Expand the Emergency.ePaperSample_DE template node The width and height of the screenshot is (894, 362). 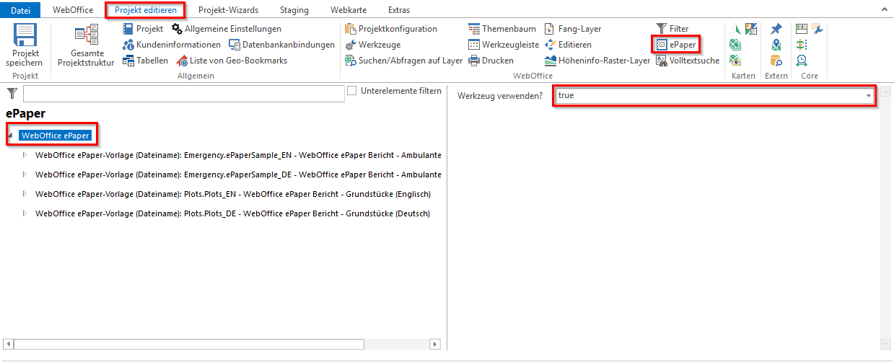[25, 175]
